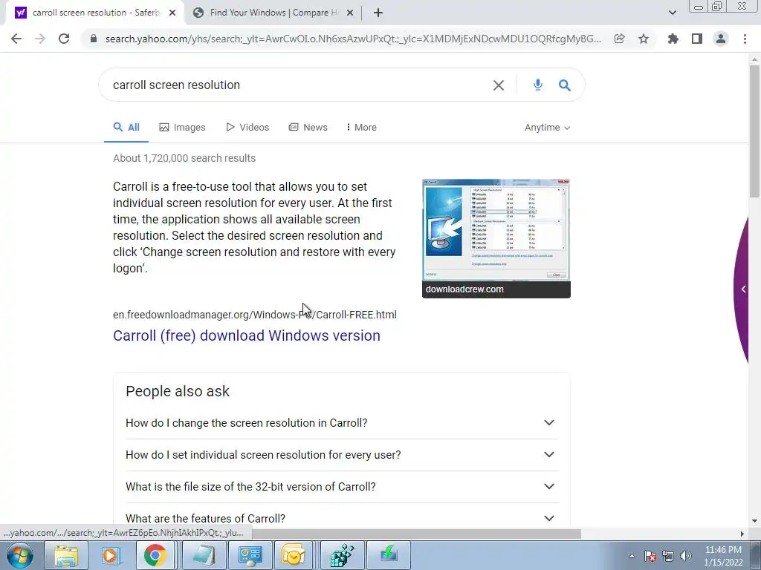Toggle the Chrome side panel icon

click(697, 39)
